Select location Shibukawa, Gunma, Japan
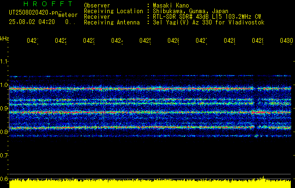This screenshot has height=188, width=295. [190, 11]
